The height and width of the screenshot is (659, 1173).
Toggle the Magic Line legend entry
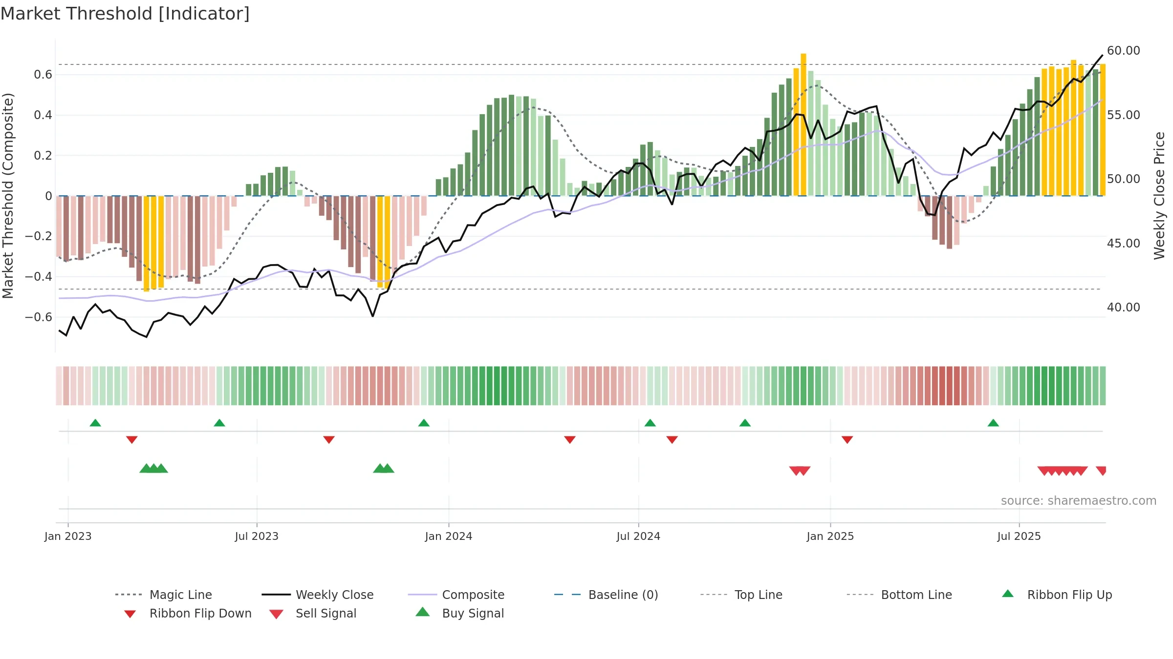163,595
